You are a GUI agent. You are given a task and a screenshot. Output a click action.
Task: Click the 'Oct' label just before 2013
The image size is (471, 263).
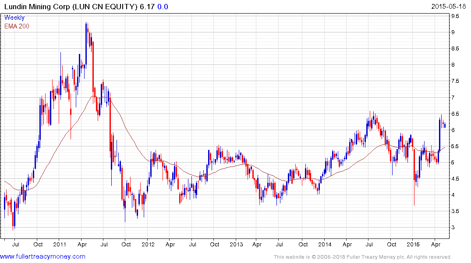(x=215, y=244)
